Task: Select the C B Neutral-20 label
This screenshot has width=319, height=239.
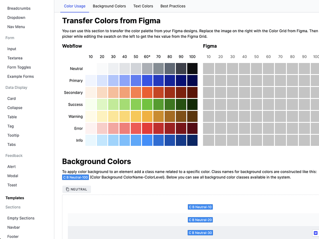Action: (201, 220)
